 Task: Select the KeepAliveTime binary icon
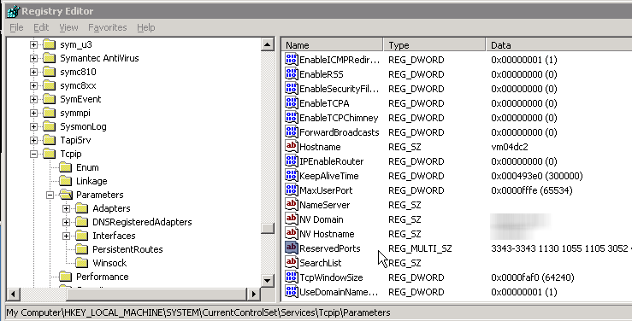(292, 175)
